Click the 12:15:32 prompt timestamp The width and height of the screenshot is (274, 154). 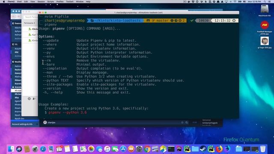pyautogui.click(x=223, y=21)
